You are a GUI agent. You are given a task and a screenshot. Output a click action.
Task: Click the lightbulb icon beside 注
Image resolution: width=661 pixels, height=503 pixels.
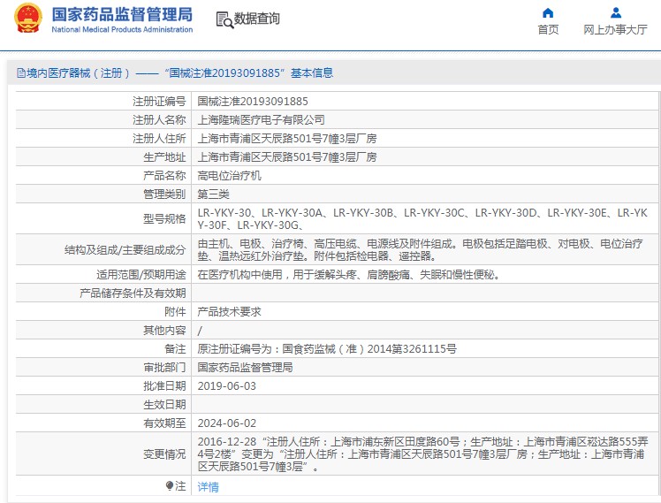[169, 485]
